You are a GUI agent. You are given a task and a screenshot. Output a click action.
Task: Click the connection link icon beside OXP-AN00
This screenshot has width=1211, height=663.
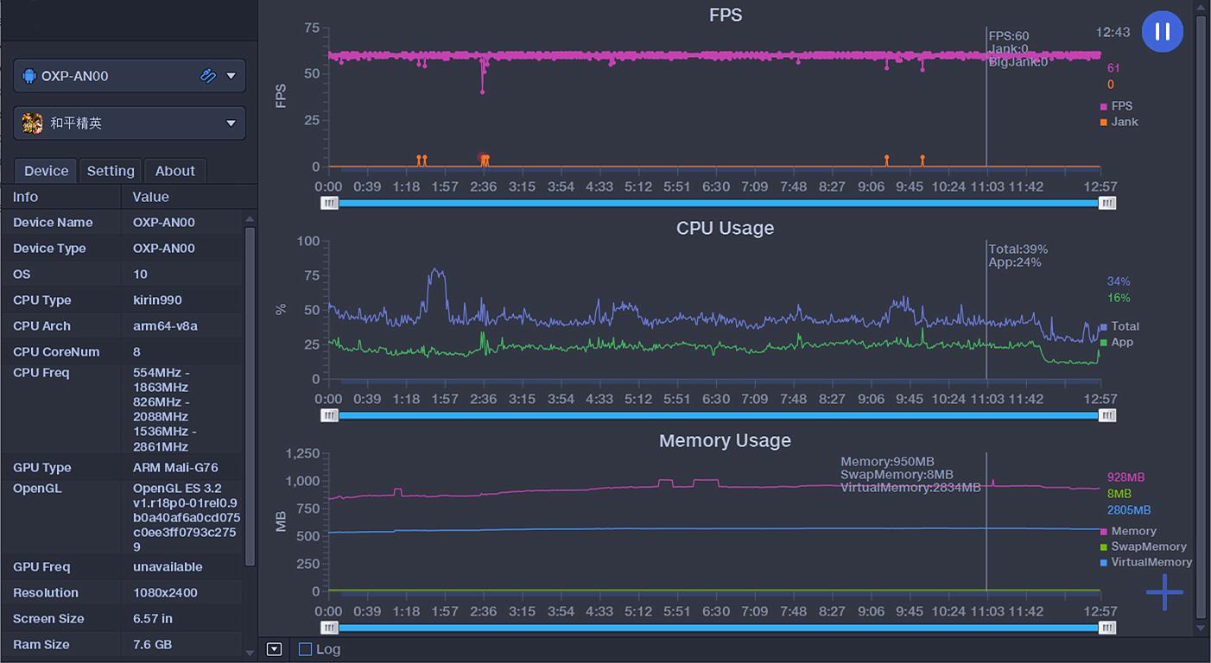pos(208,76)
